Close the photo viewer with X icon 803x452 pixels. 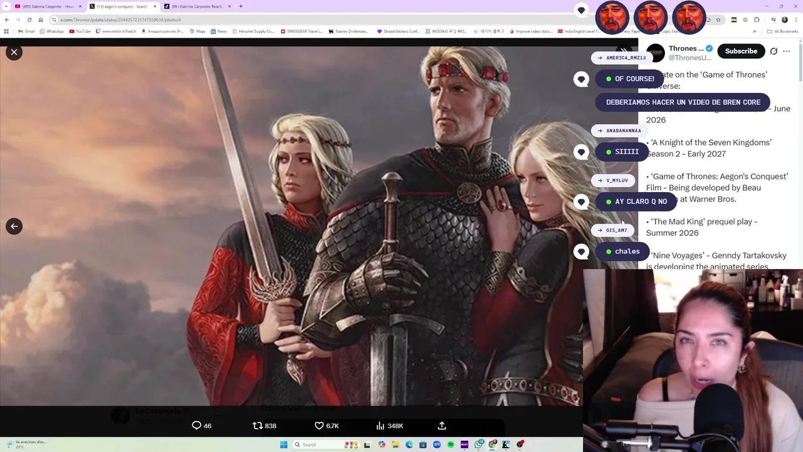pyautogui.click(x=14, y=52)
